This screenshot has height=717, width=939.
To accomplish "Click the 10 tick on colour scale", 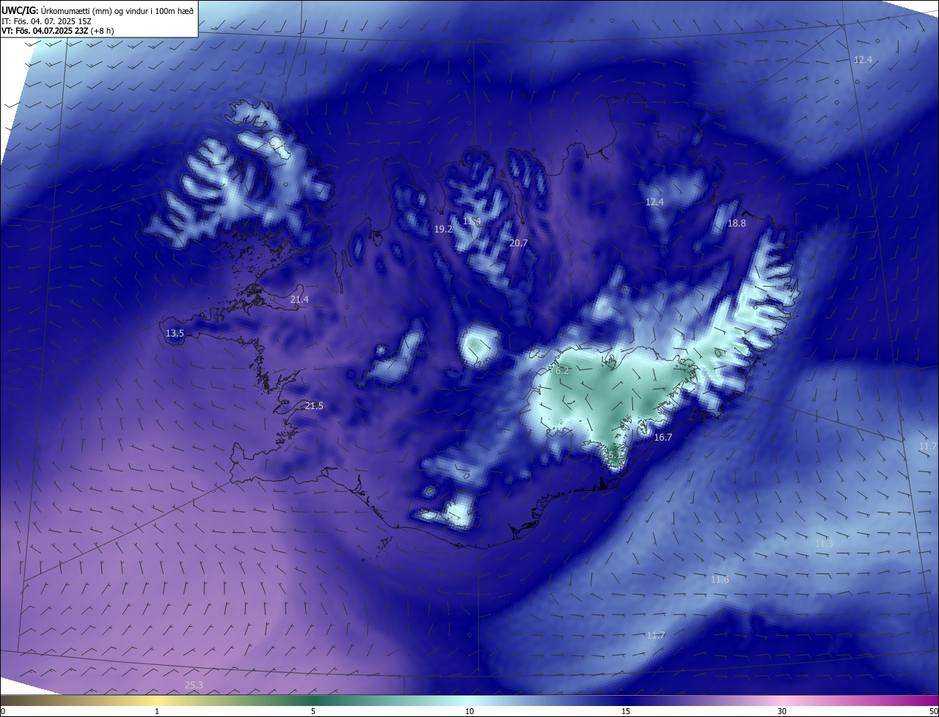I will 469,711.
